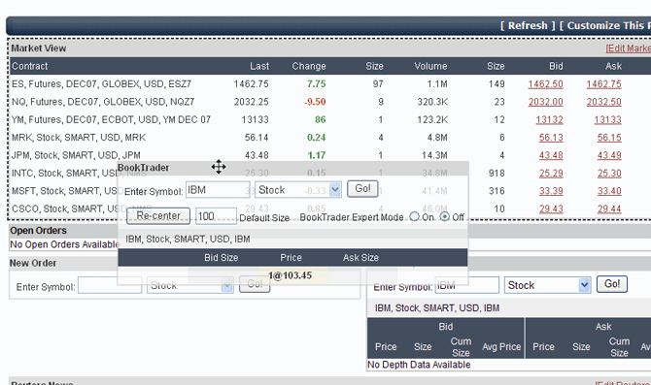Click the NQ Futures DEC07 contract row
The width and height of the screenshot is (651, 385).
coord(330,102)
